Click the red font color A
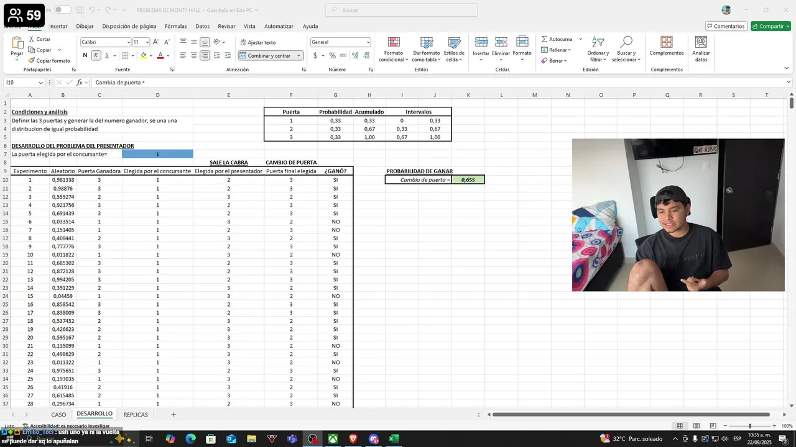This screenshot has width=796, height=447. (x=160, y=55)
